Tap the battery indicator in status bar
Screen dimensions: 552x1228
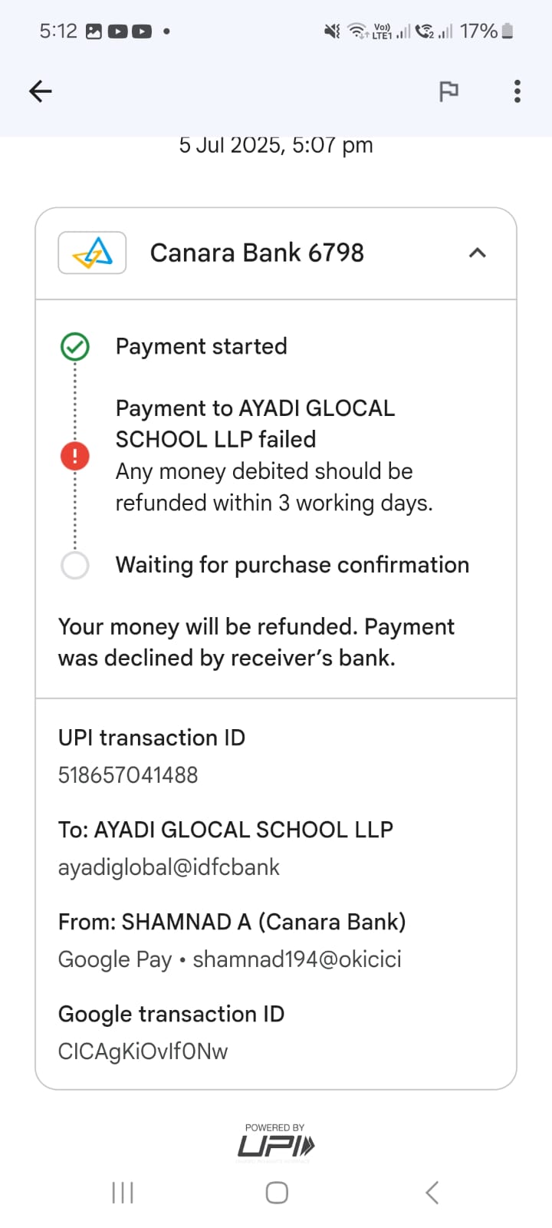[507, 31]
